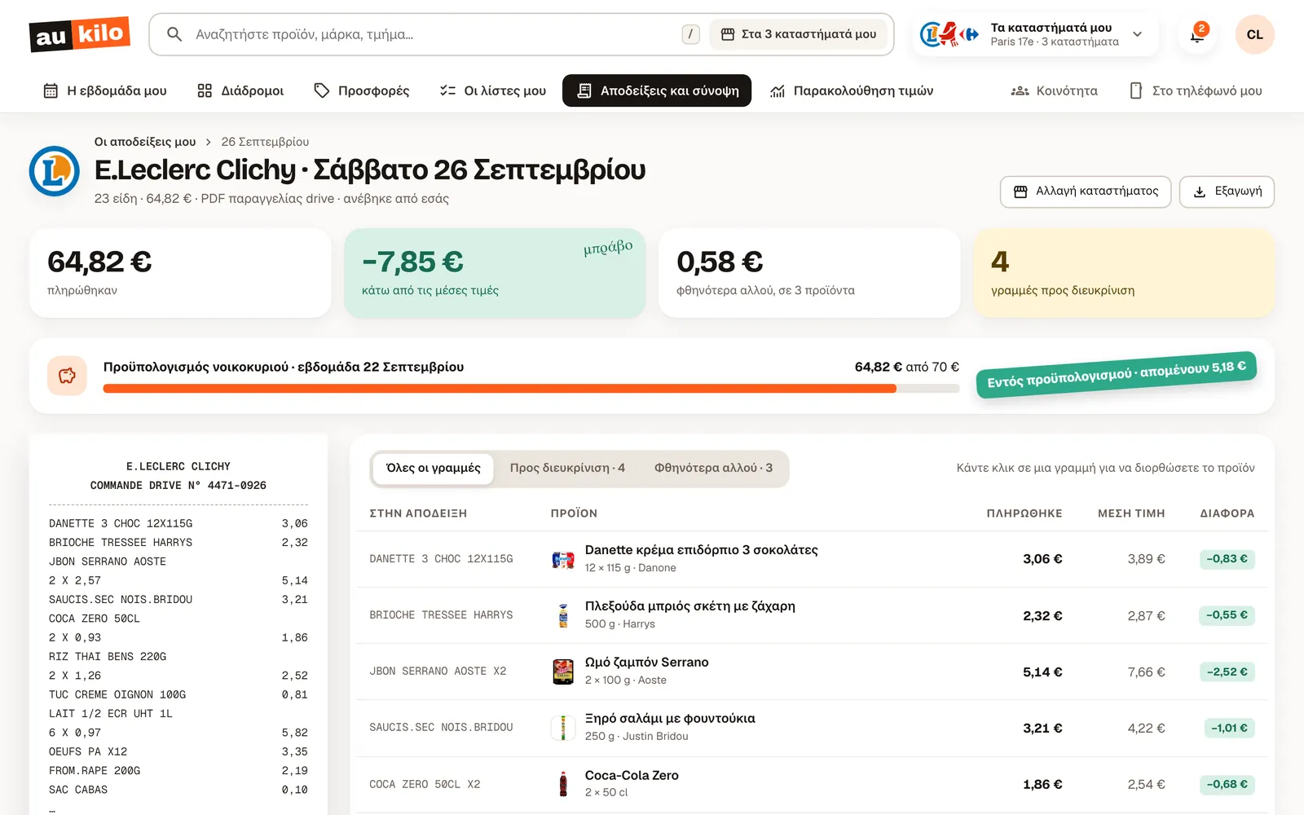Click the slash keyboard shortcut badge
This screenshot has width=1304, height=815.
tap(690, 34)
